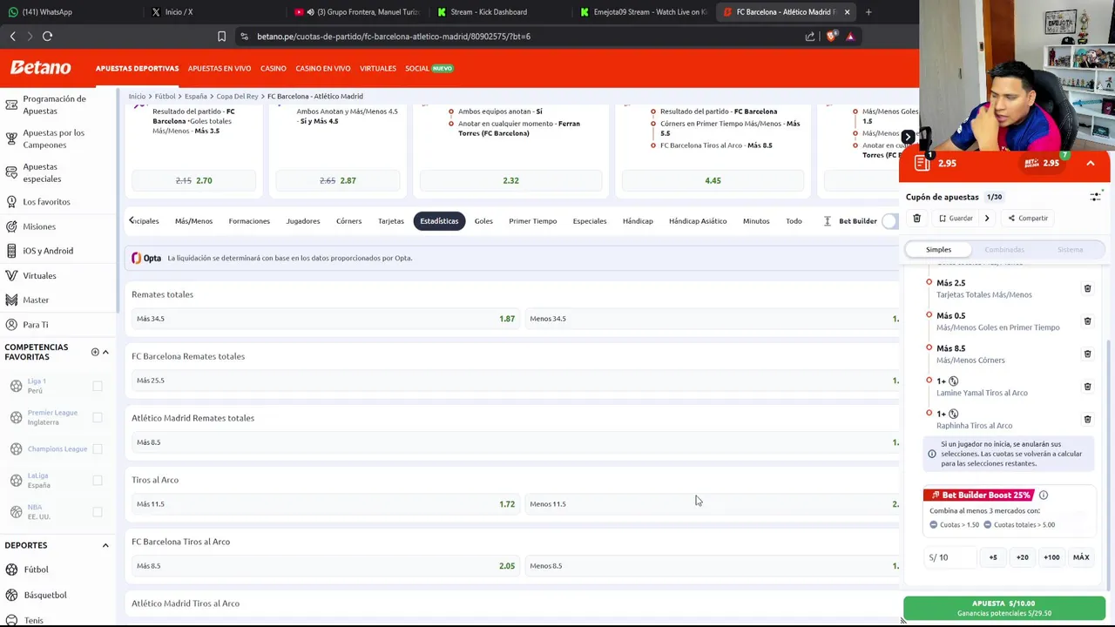Open Master in the sidebar
The height and width of the screenshot is (627, 1115).
click(36, 300)
